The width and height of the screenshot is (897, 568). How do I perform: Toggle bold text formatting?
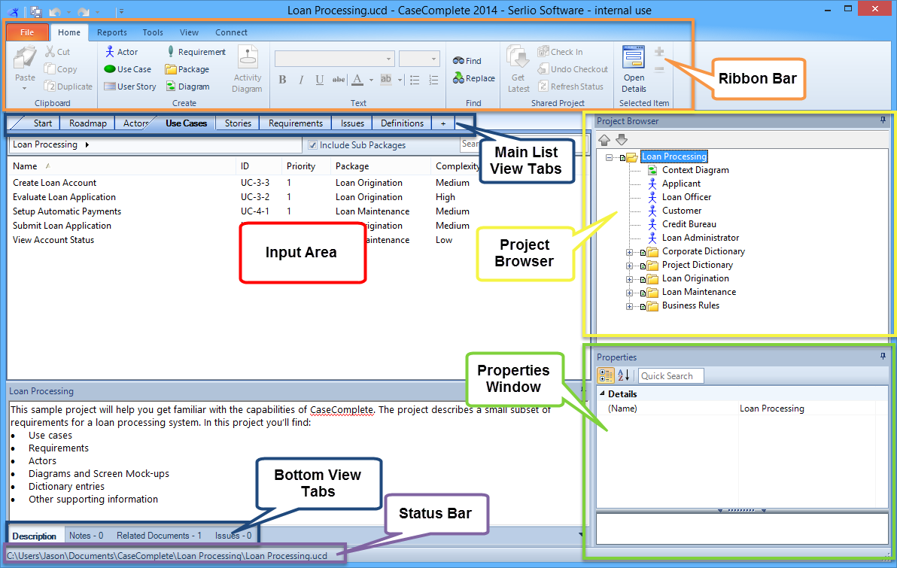pyautogui.click(x=283, y=80)
